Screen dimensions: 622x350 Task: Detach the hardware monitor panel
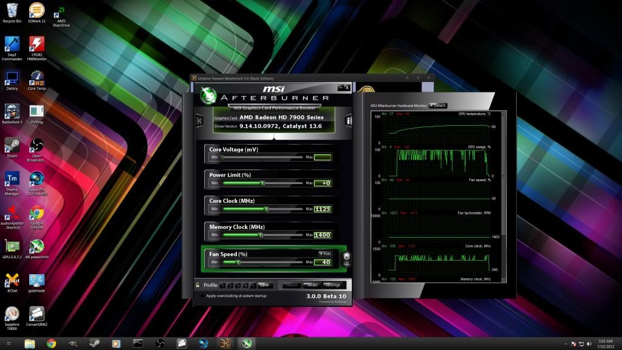pyautogui.click(x=438, y=106)
